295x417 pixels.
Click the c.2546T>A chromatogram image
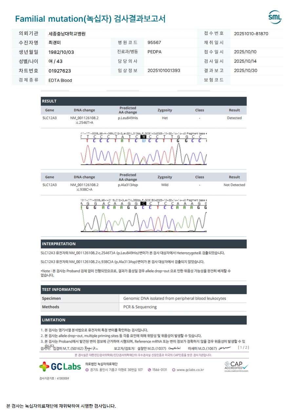[144, 149]
